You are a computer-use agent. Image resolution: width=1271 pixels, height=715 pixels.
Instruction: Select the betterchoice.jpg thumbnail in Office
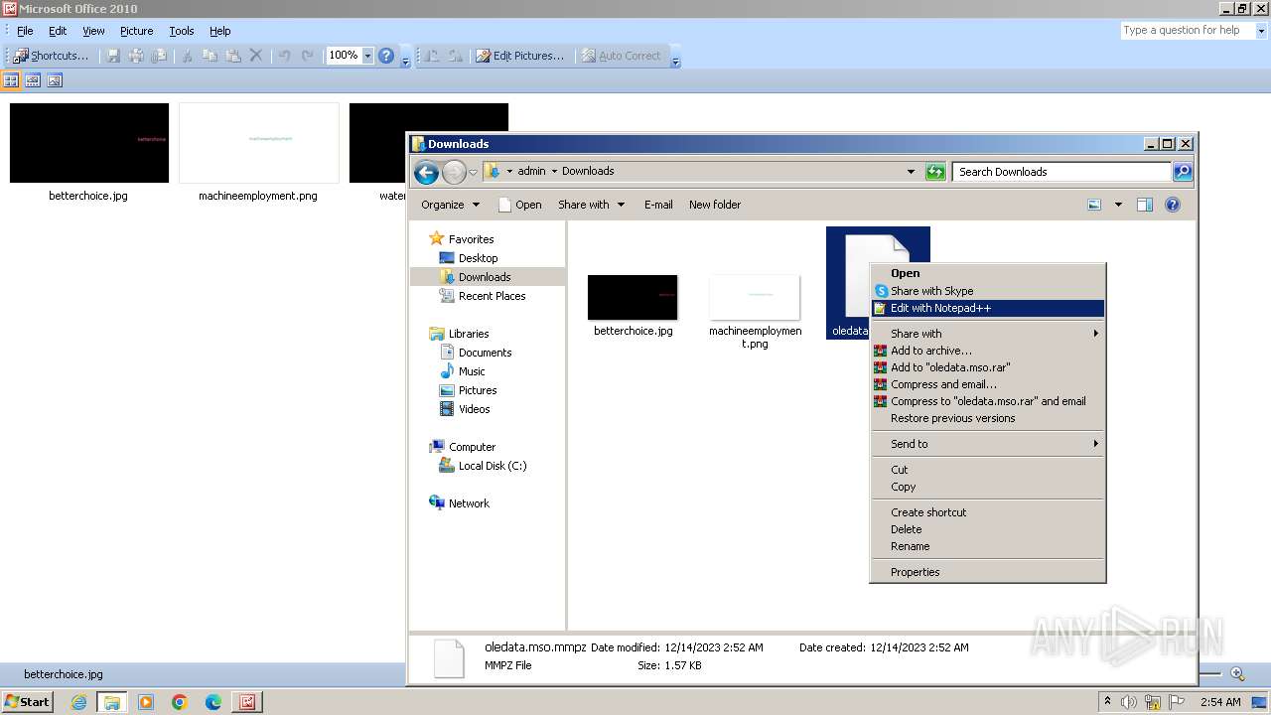click(89, 143)
